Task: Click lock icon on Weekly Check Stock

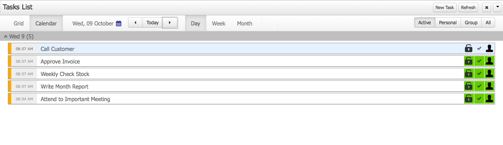Action: [469, 74]
